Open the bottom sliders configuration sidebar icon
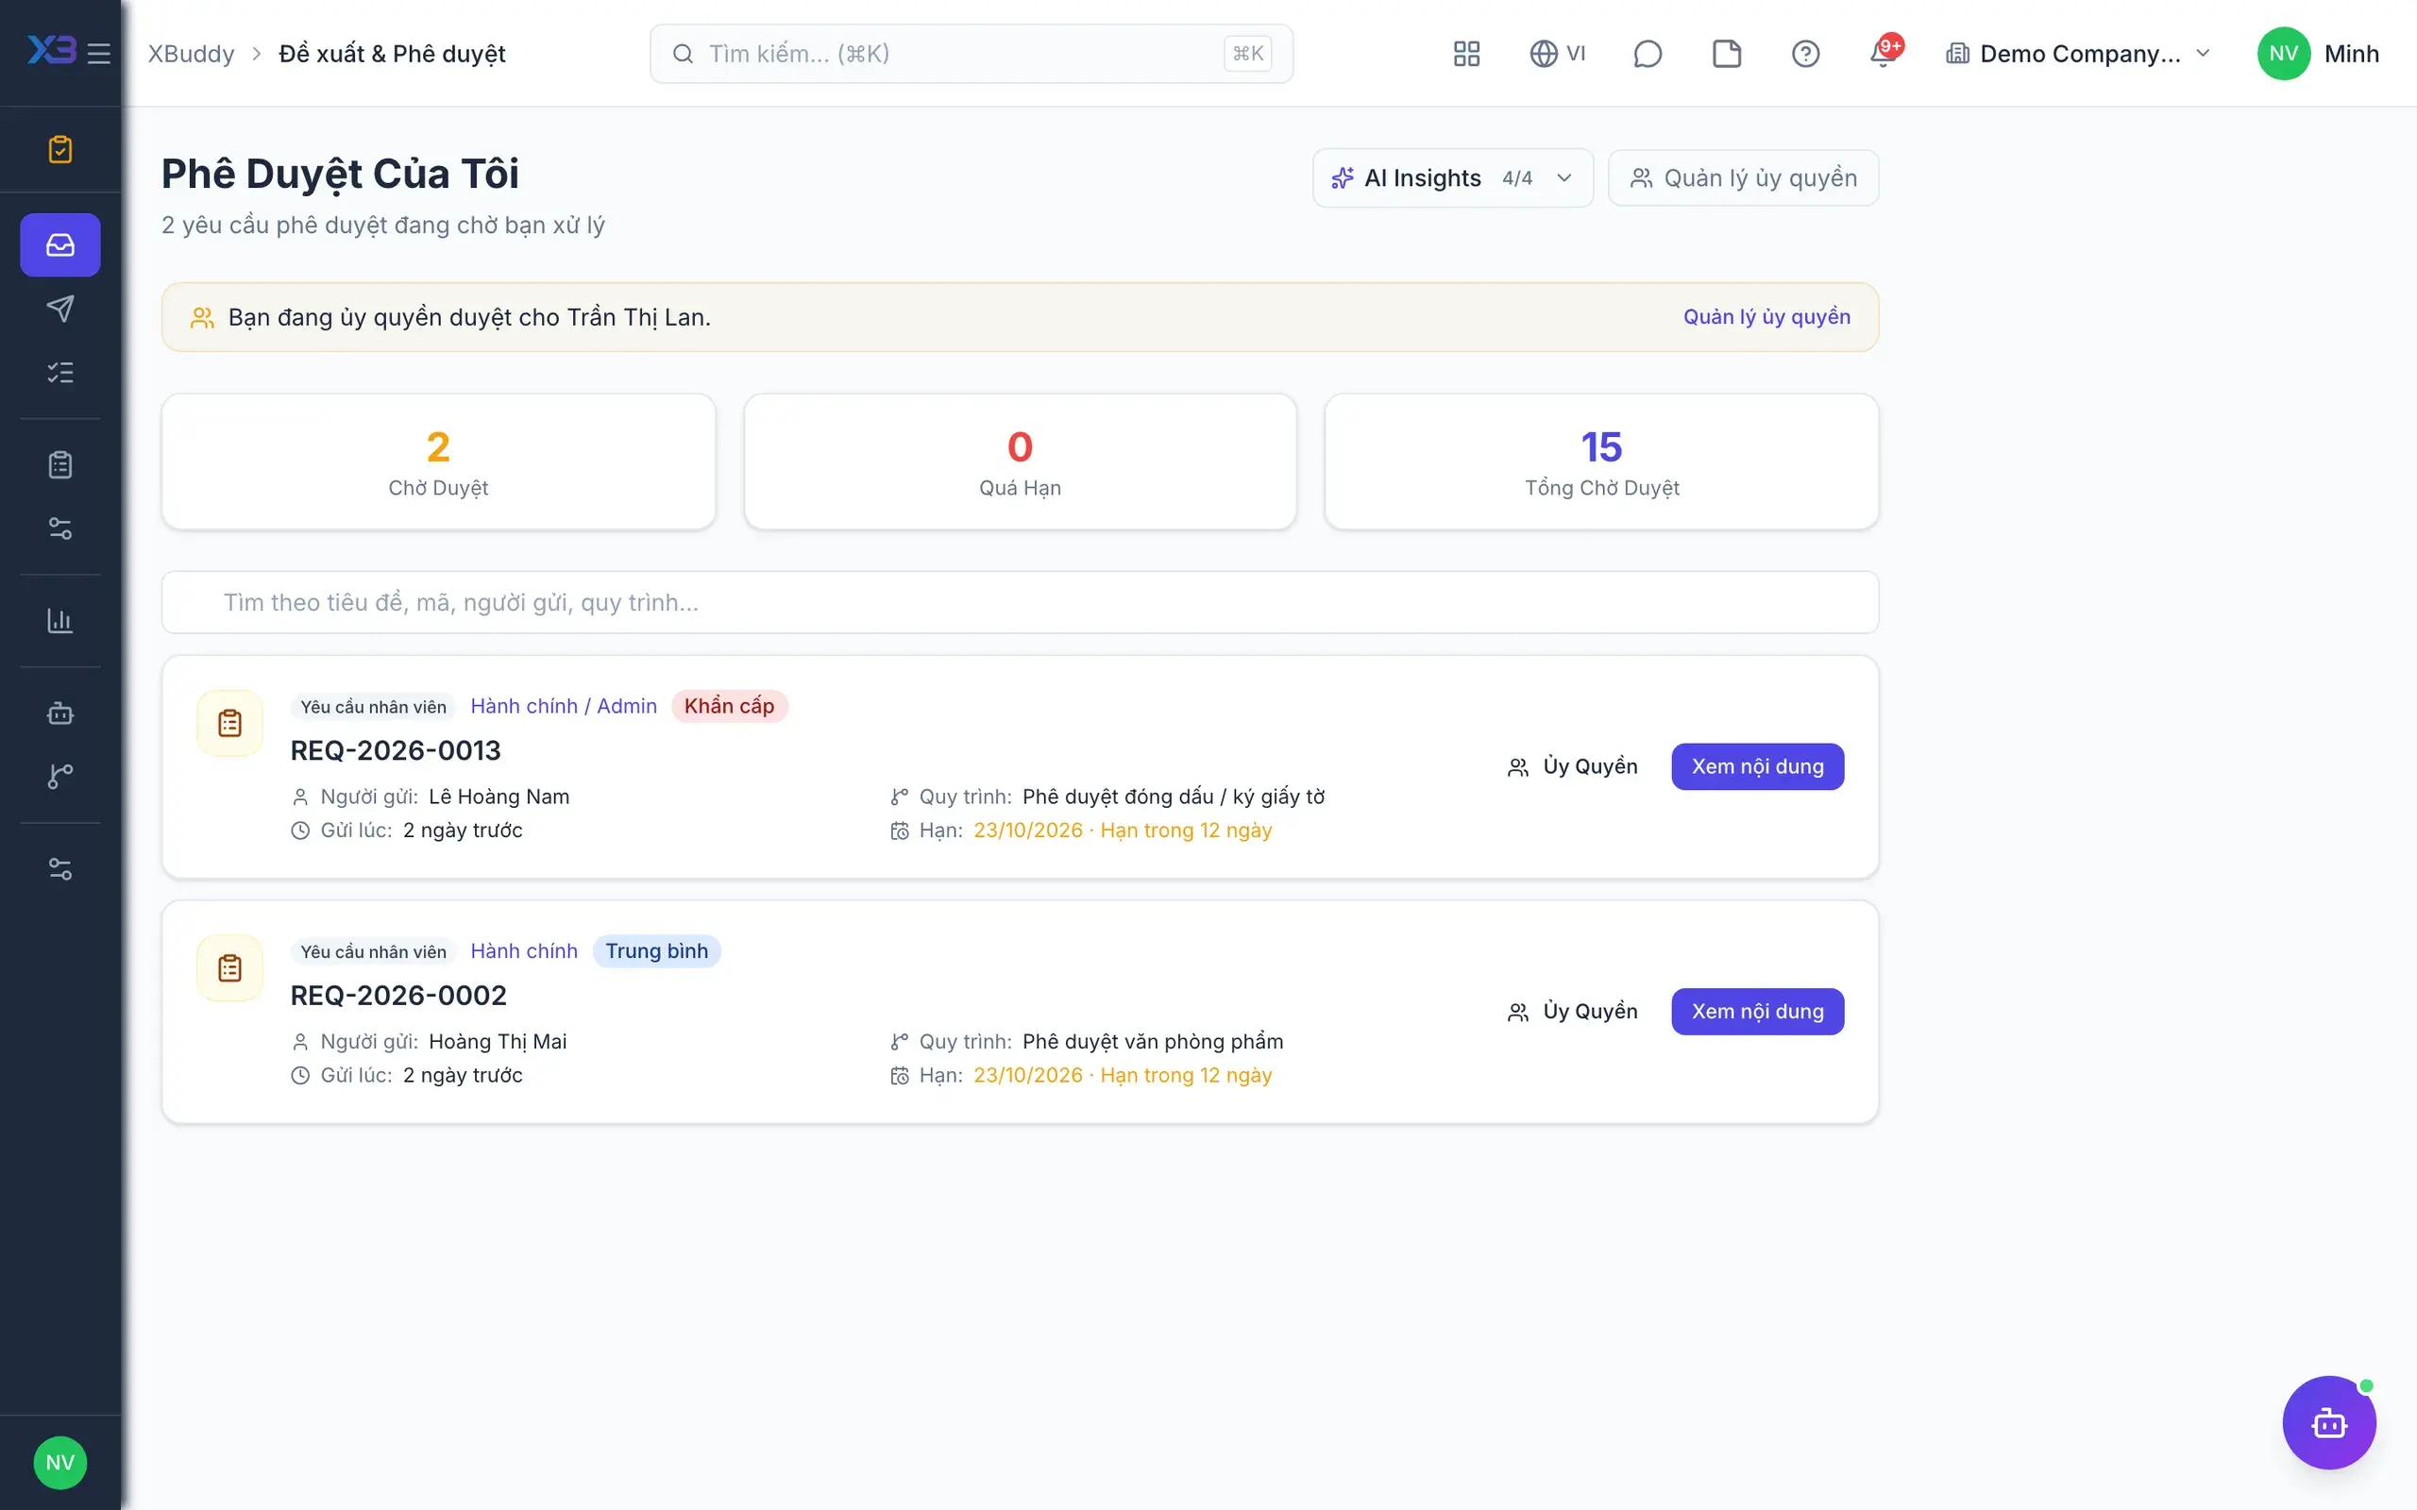The height and width of the screenshot is (1510, 2417). coord(59,869)
